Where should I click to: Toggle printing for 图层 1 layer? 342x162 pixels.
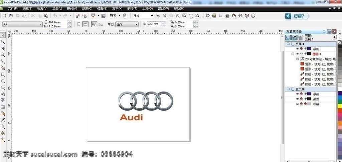click(x=301, y=54)
